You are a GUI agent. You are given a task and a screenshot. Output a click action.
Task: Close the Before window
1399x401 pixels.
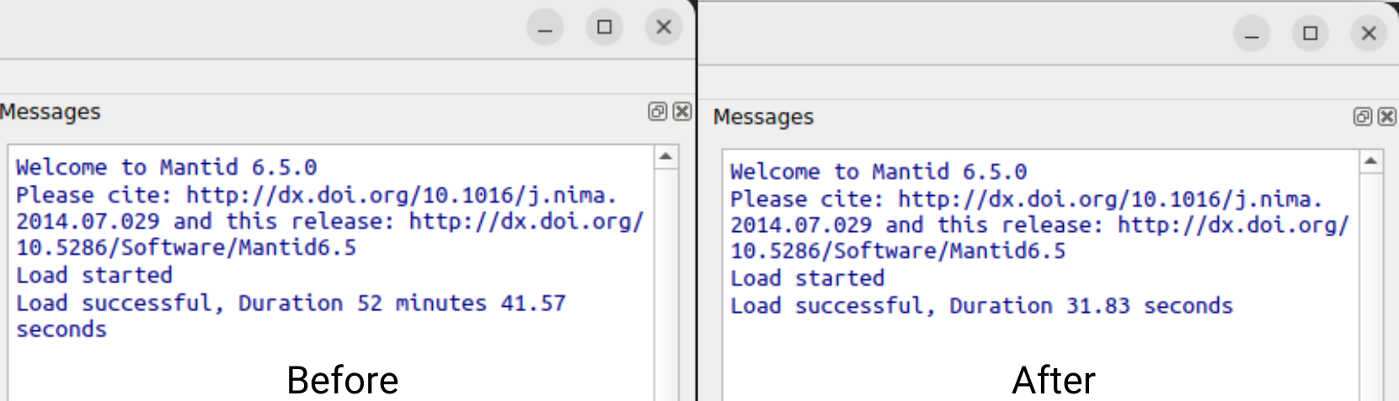[x=664, y=28]
